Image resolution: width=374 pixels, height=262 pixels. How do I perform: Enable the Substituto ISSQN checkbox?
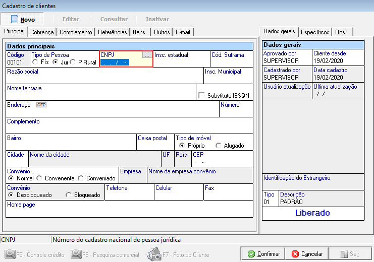tap(202, 95)
